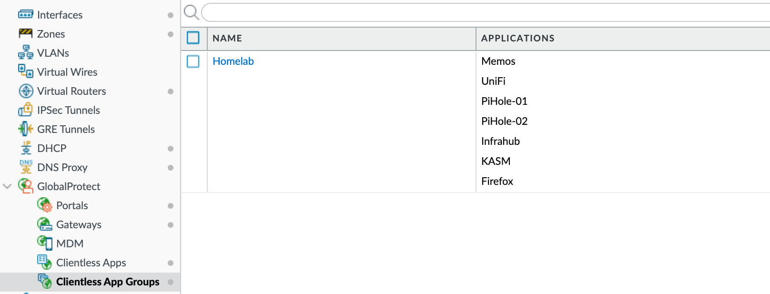The width and height of the screenshot is (770, 294).
Task: Click the status dot beside Clientless App Groups
Action: (x=171, y=282)
